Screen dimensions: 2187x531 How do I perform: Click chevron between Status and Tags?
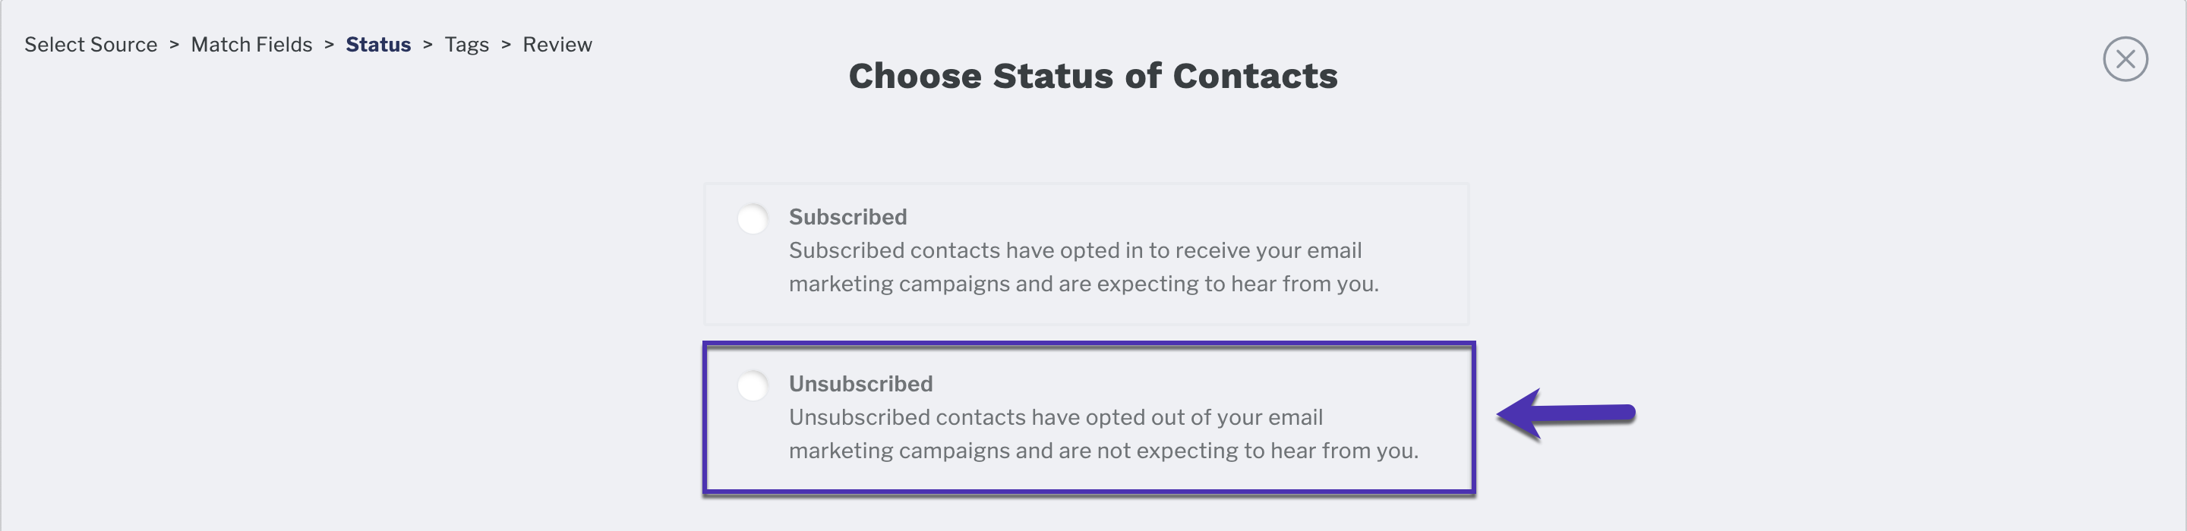[428, 45]
